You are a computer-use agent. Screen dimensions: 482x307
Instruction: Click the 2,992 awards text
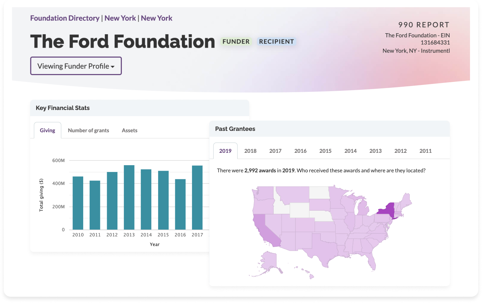(260, 170)
